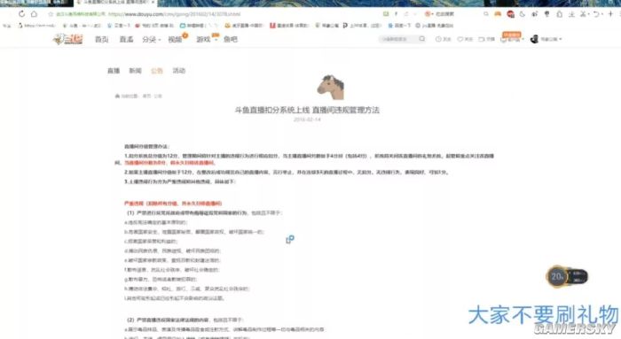Click the browser reload icon
The height and width of the screenshot is (339, 621).
click(x=21, y=14)
